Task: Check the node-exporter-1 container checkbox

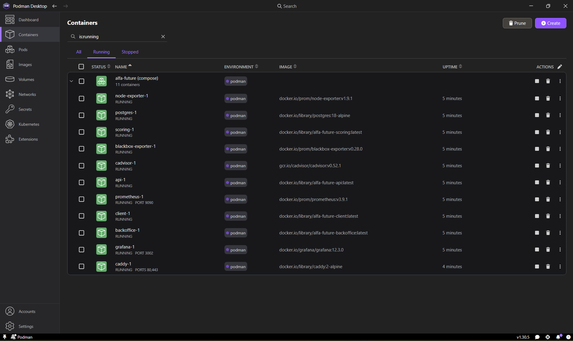Action: point(81,99)
